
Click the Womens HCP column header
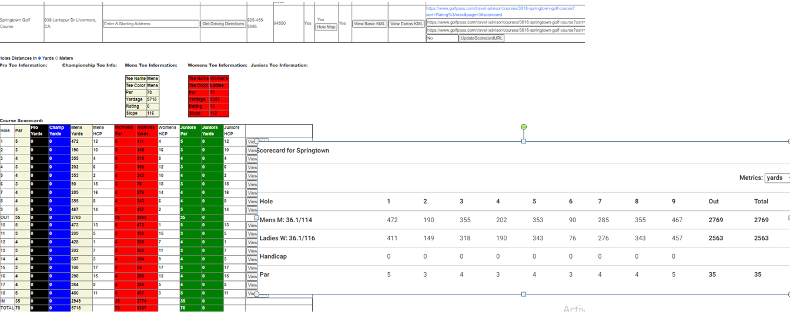(x=168, y=130)
